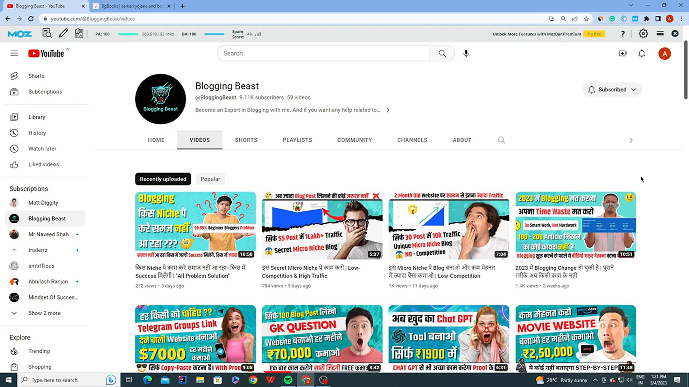This screenshot has height=387, width=689.
Task: Open Microsoft Edge from taskbar
Action: [x=147, y=380]
